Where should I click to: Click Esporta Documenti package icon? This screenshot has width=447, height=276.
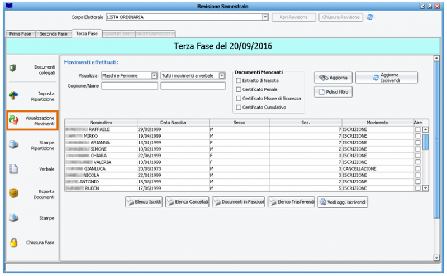13,193
